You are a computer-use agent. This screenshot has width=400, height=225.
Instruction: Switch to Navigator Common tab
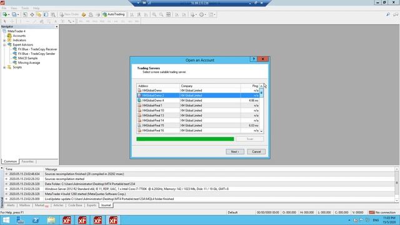(10, 161)
